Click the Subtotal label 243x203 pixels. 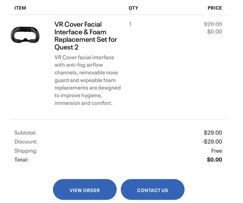(x=26, y=133)
